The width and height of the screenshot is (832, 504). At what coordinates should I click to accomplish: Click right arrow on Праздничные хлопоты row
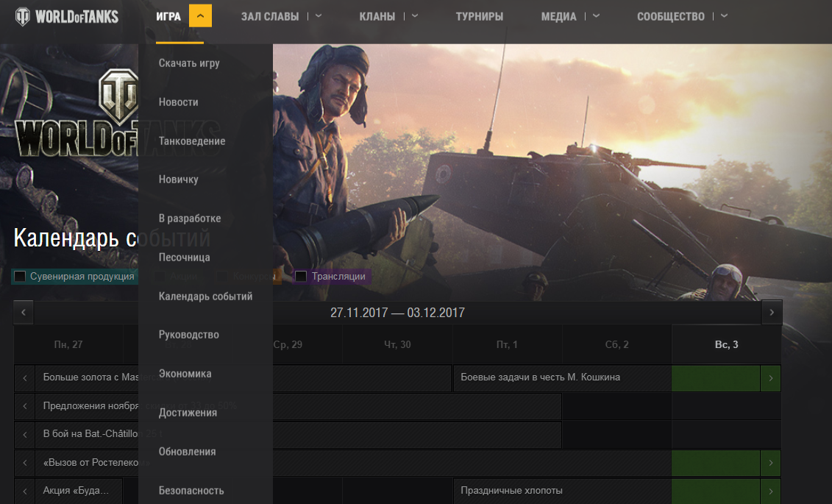click(770, 491)
